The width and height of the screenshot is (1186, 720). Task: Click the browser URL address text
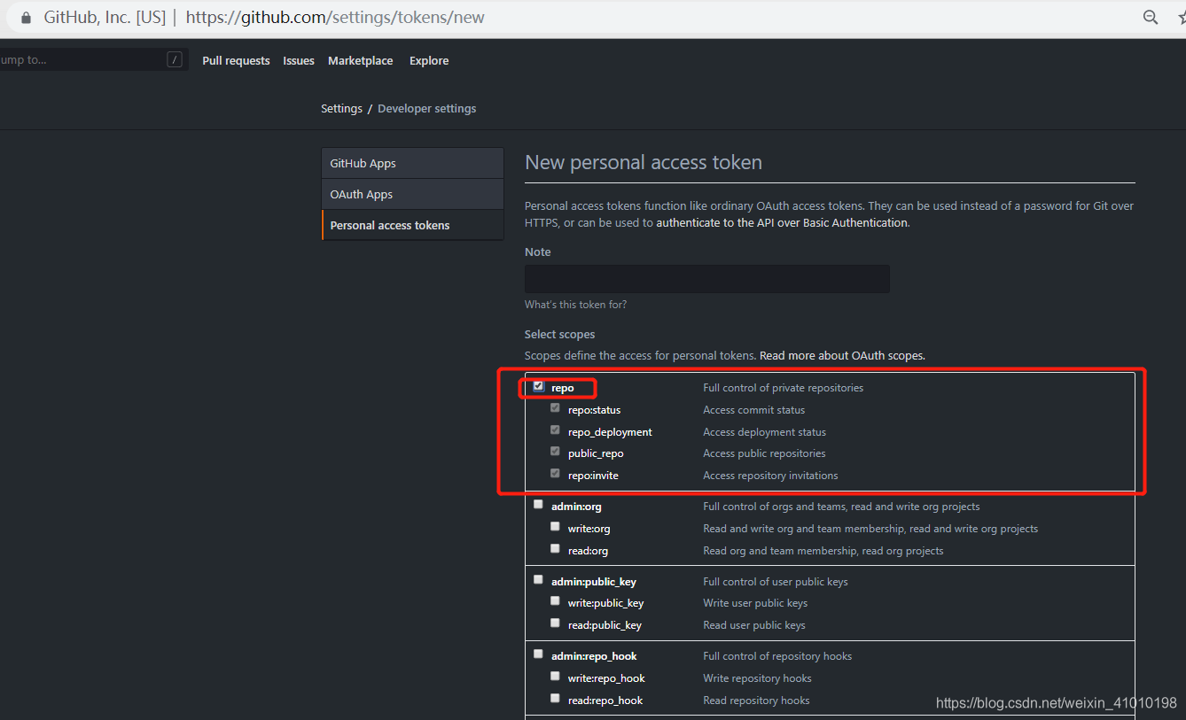tap(335, 18)
